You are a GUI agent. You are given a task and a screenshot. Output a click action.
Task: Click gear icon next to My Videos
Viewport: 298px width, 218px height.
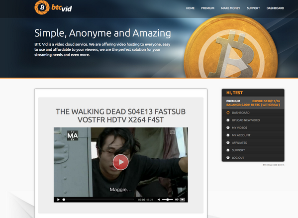pos(228,128)
